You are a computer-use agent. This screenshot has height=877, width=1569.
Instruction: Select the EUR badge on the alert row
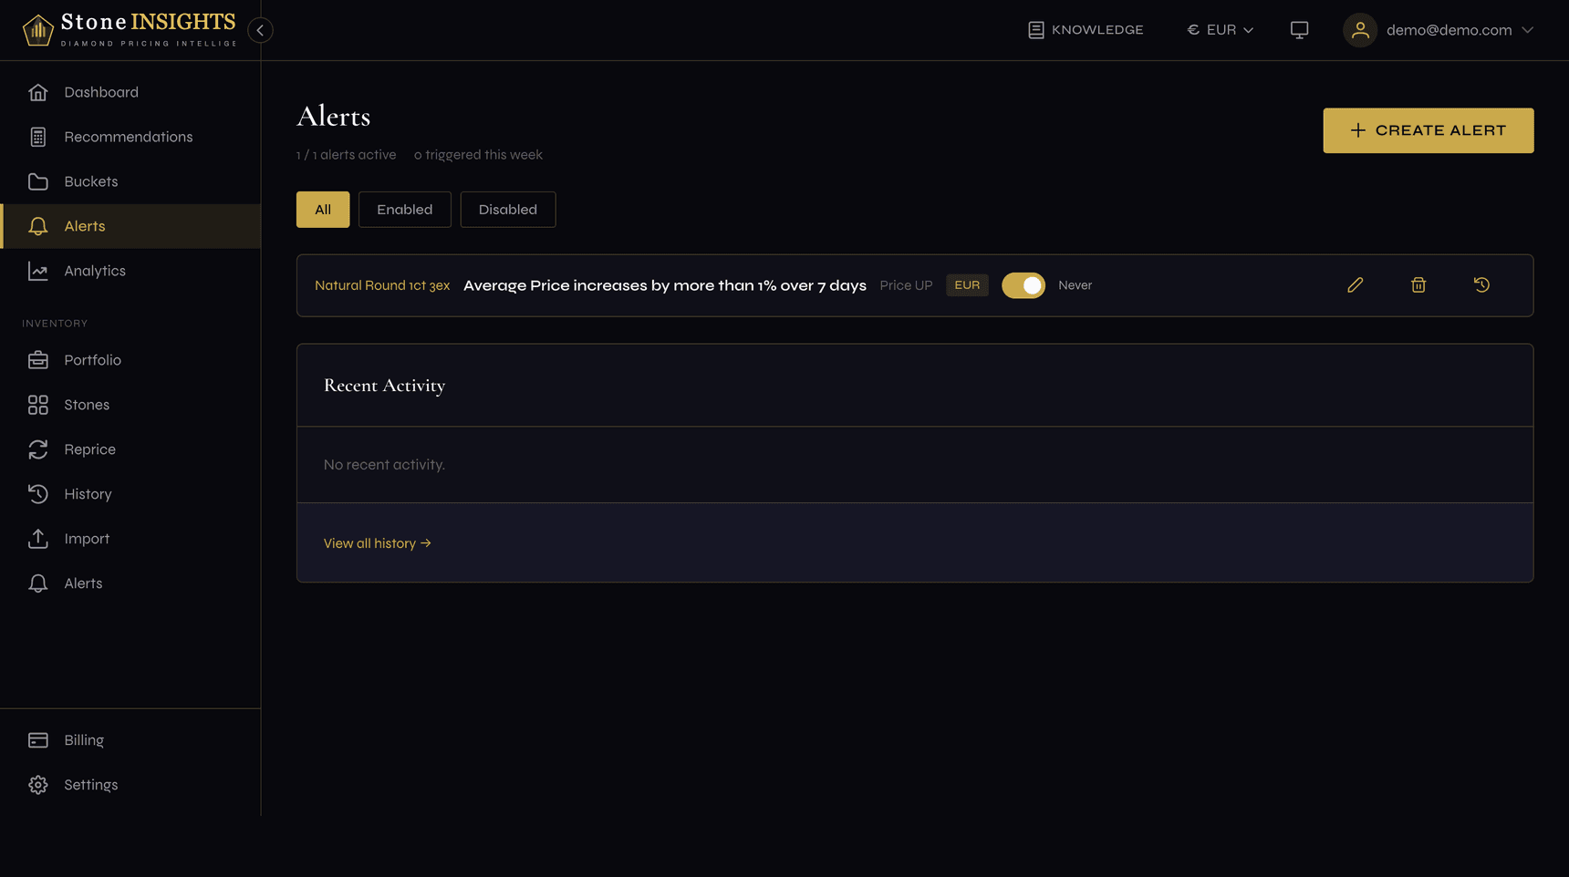(x=966, y=284)
